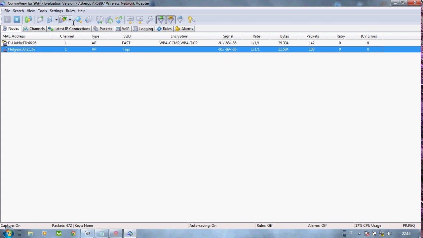423x238 pixels.
Task: Click the 39.334 bytes value
Action: [283, 43]
